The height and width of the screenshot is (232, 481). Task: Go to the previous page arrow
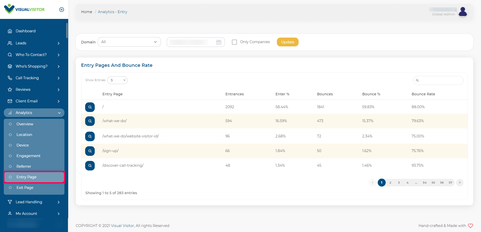(x=372, y=183)
